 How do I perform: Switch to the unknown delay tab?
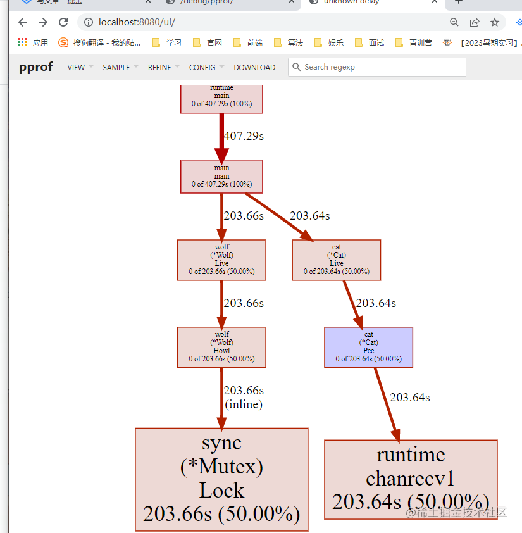coord(373,3)
